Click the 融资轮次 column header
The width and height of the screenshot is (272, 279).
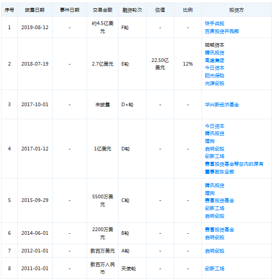coord(132,10)
